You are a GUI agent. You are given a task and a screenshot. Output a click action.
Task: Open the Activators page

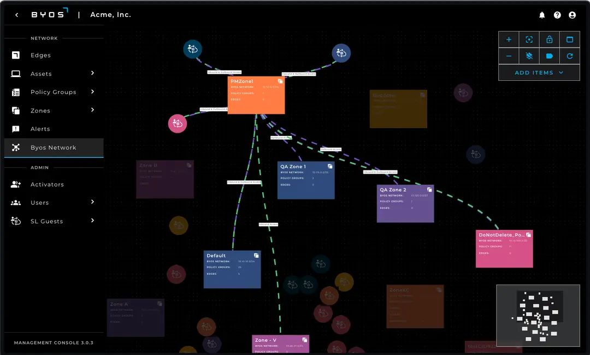point(47,184)
